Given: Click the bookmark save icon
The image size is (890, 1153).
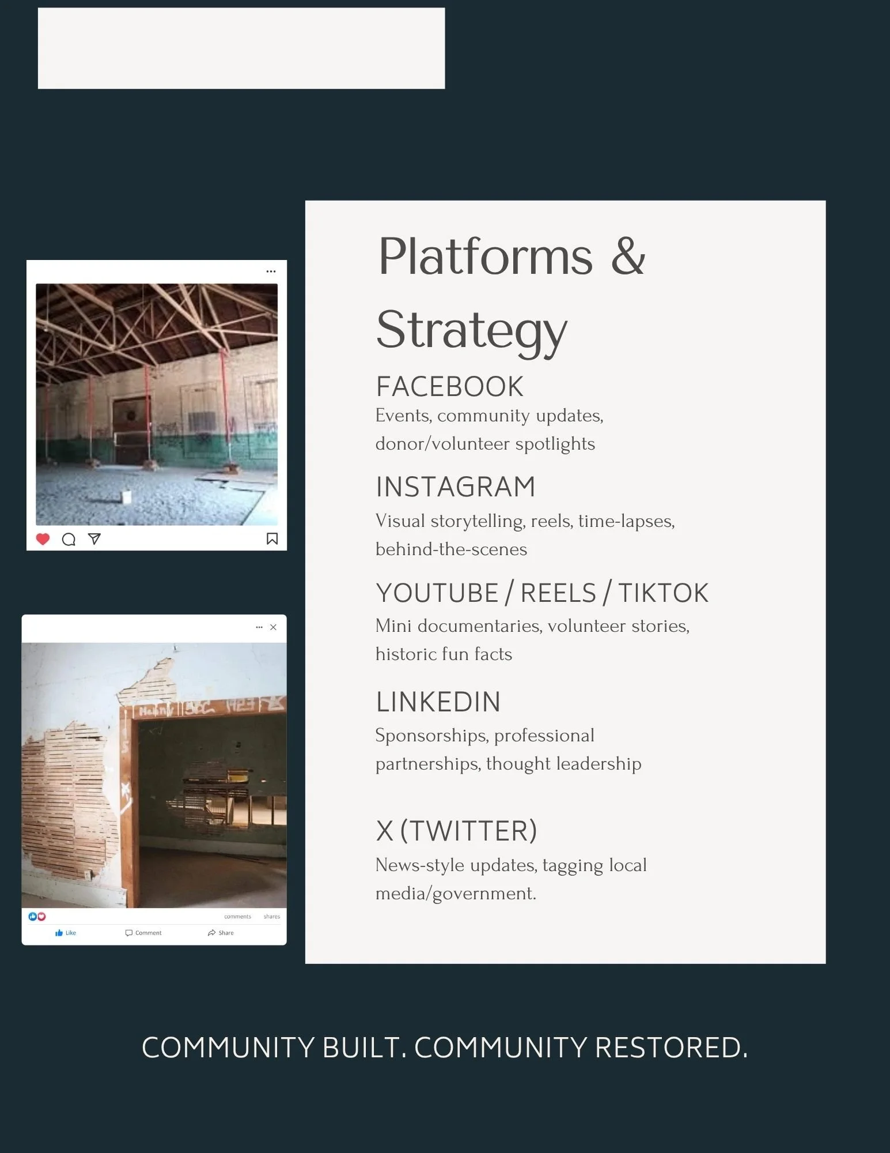Looking at the screenshot, I should (x=272, y=538).
